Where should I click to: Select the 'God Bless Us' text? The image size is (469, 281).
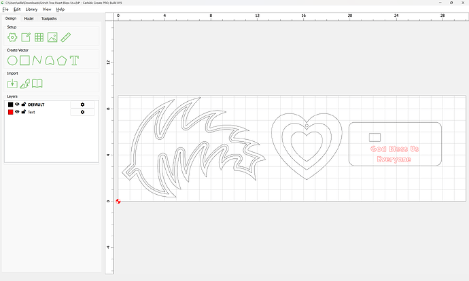[394, 149]
